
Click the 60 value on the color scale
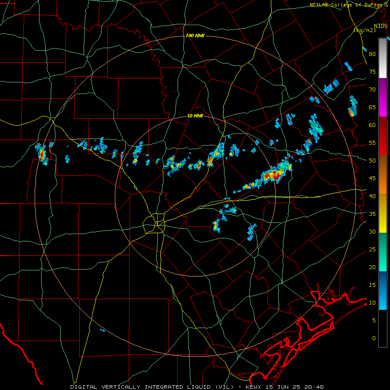[372, 125]
